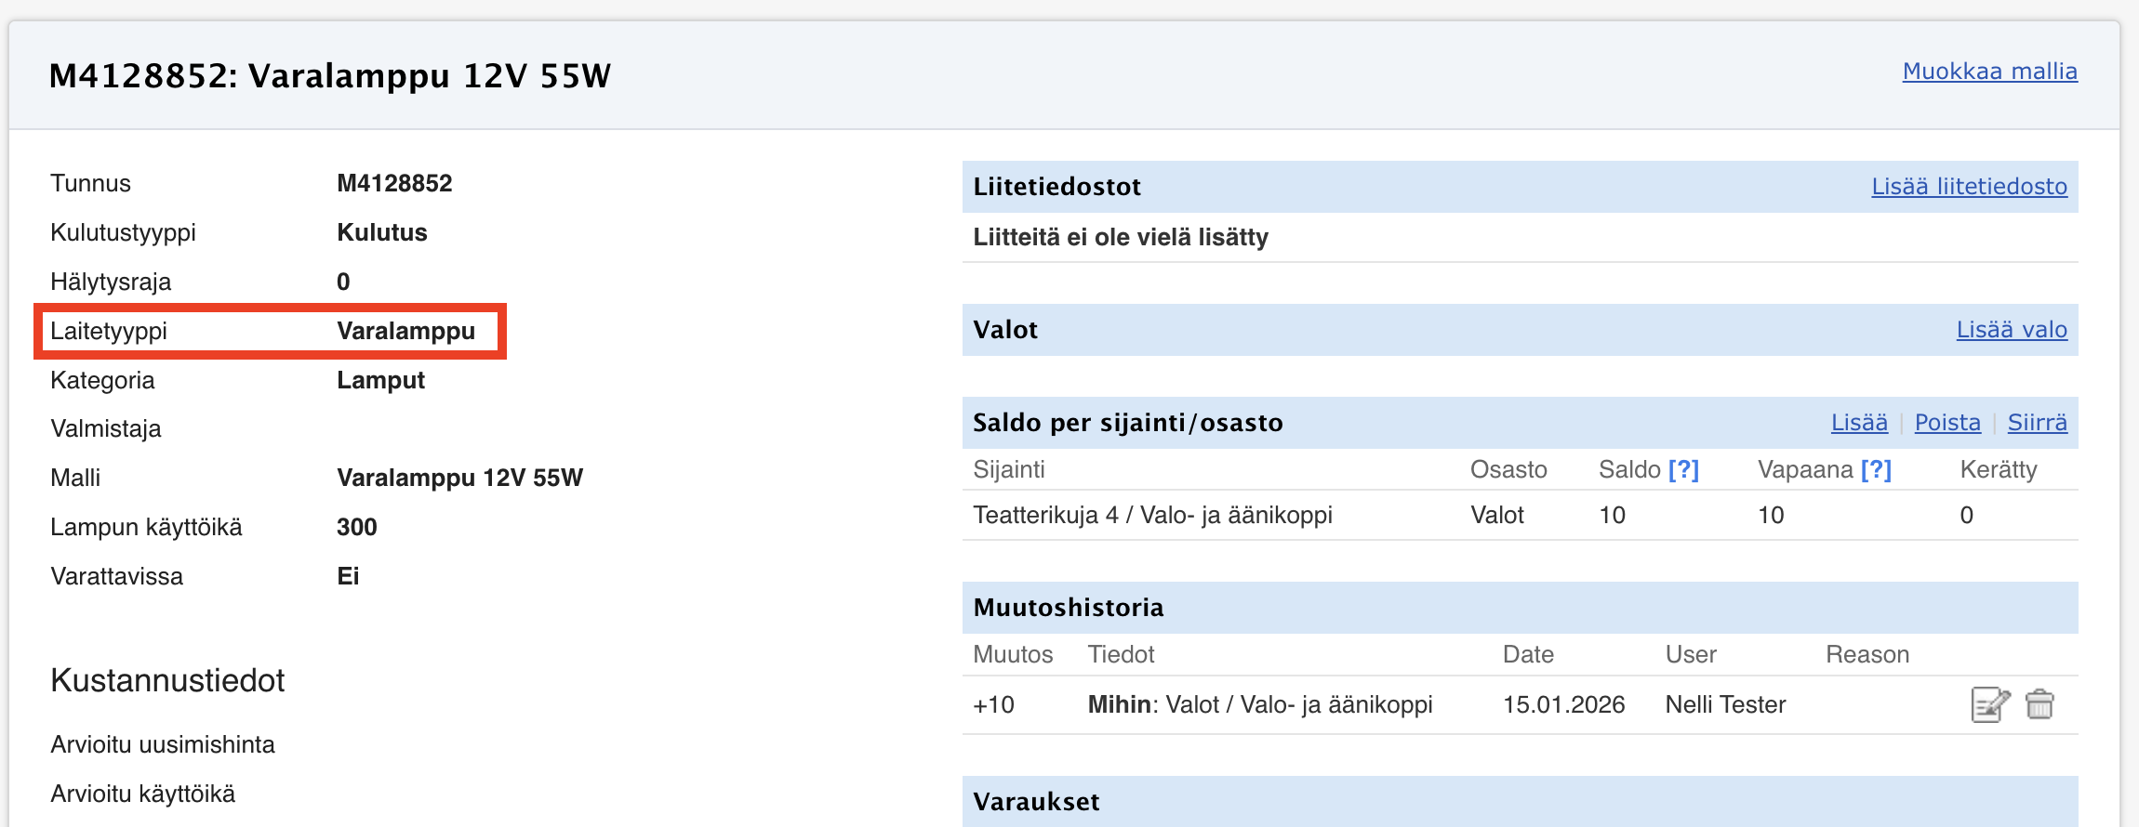Select the highlighted Laitetyyppi Varalamppu row
Viewport: 2139px width, 827px height.
270,331
